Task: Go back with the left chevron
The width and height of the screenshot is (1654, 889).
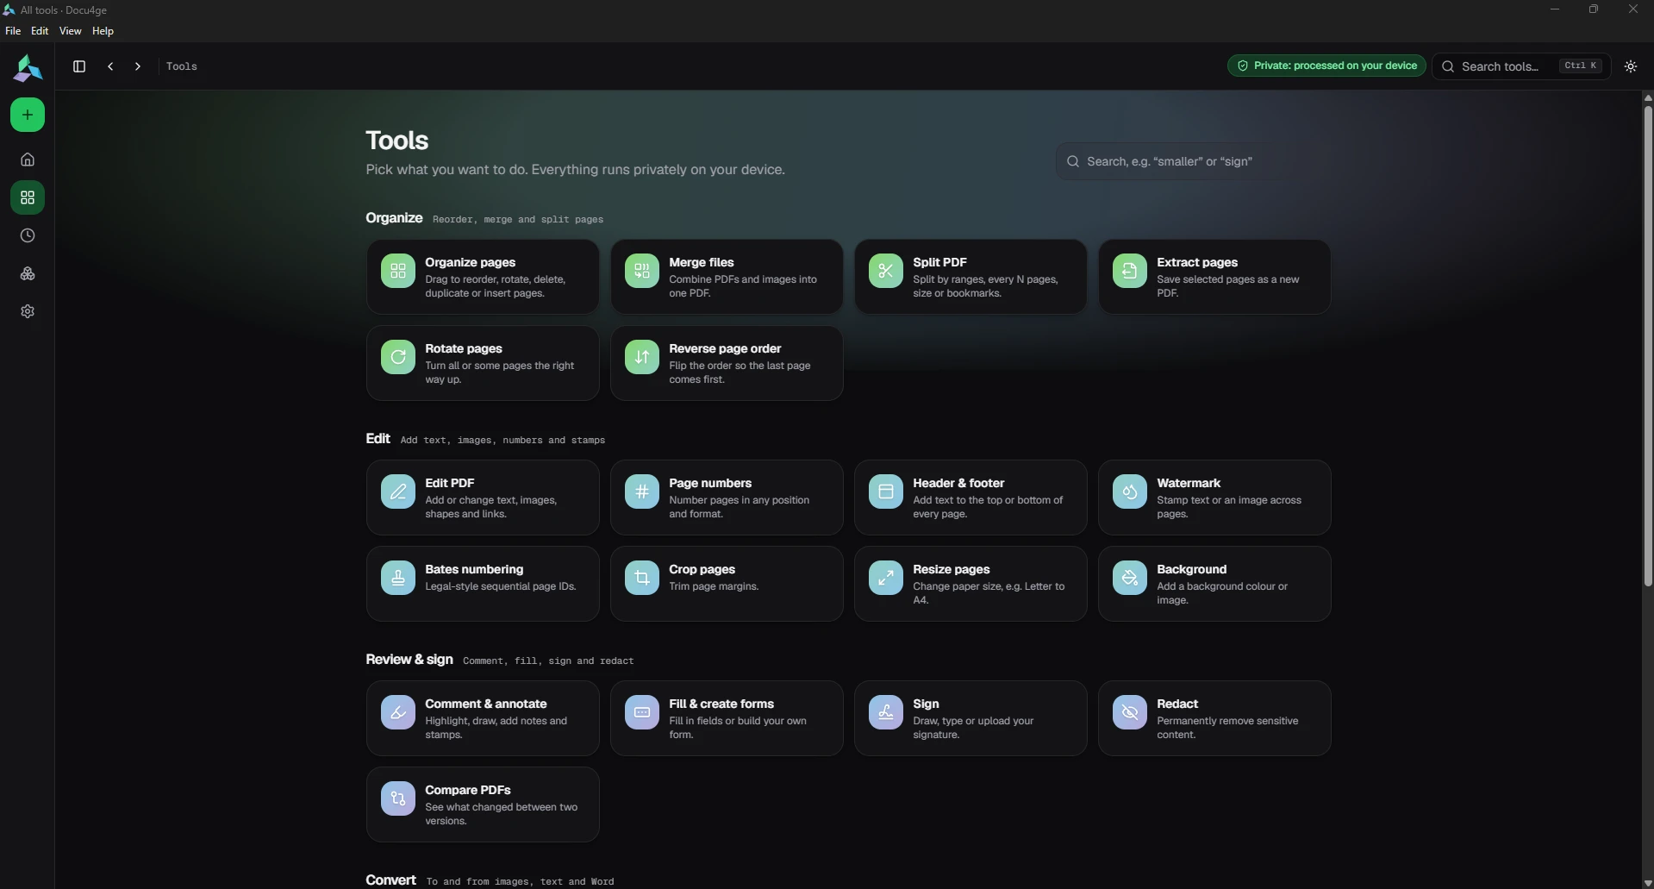Action: [110, 66]
